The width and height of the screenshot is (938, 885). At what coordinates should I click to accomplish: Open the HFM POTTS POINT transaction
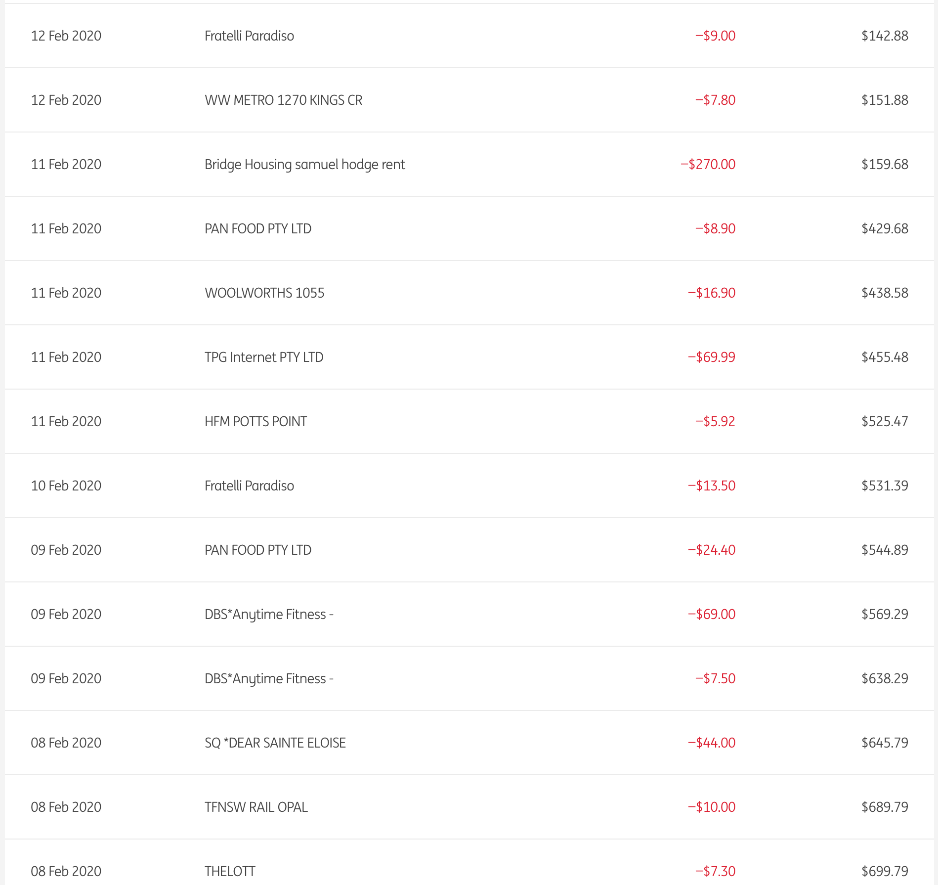(x=256, y=421)
